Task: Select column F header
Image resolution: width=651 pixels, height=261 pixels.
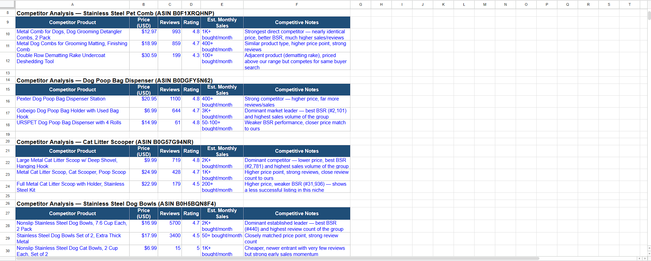Action: tap(296, 4)
